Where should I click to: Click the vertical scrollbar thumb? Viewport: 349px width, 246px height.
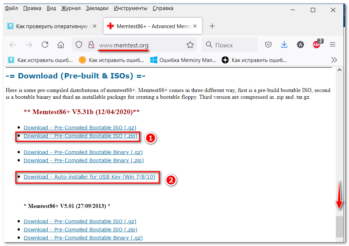339,227
